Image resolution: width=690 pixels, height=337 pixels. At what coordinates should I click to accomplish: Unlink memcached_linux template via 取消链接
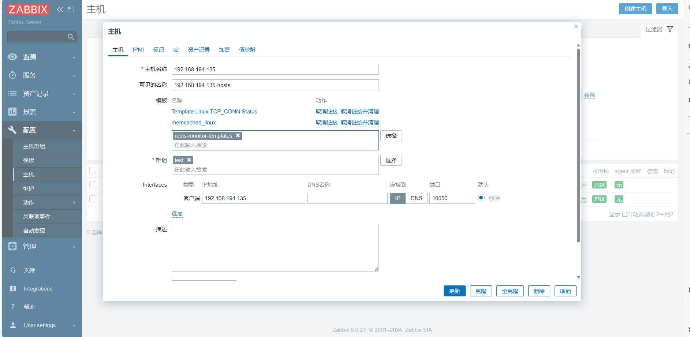327,123
